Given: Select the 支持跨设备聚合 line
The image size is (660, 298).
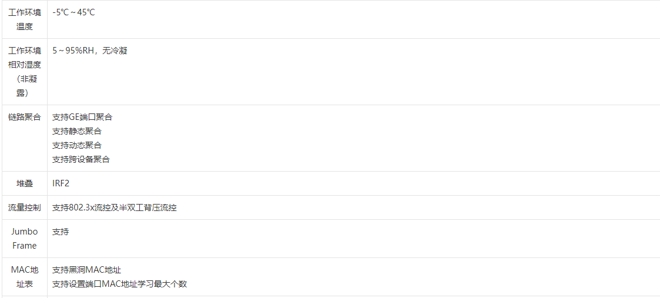Looking at the screenshot, I should coord(81,159).
